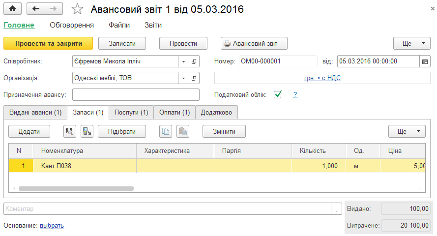
Task: Copy rows icon in table toolbar
Action: [166, 131]
